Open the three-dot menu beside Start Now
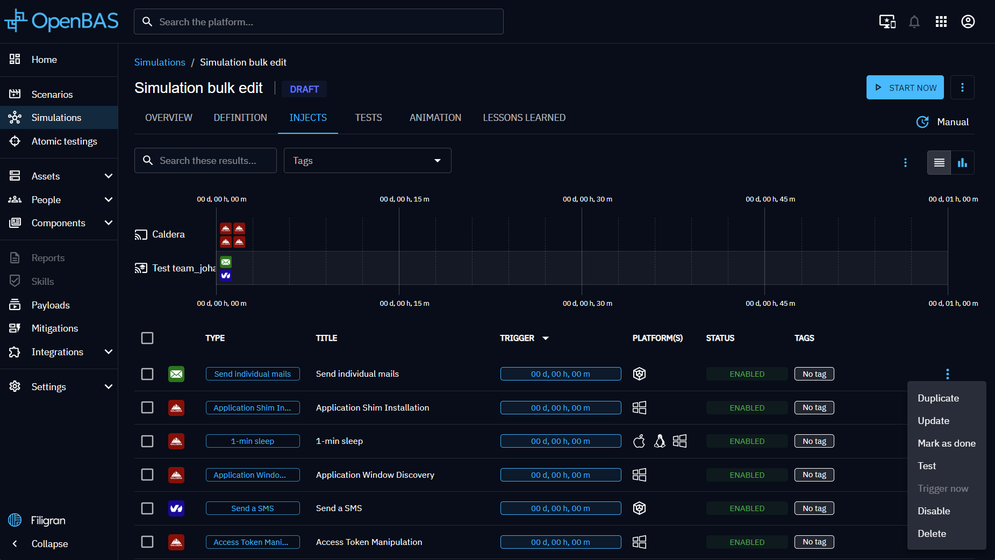This screenshot has width=995, height=560. click(962, 88)
